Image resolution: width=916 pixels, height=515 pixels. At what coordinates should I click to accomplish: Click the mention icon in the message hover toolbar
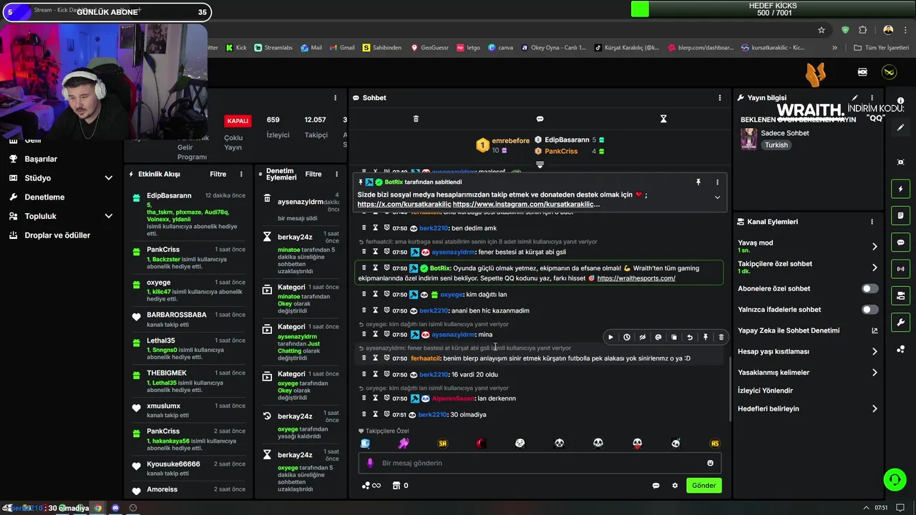point(658,338)
